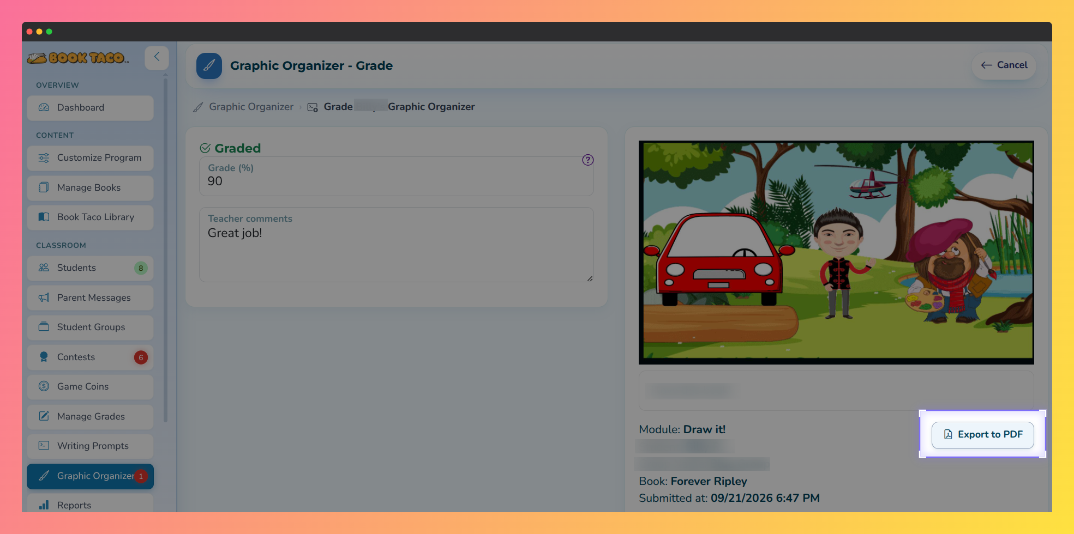Click the Graphic Organizer brush icon in sidebar
The width and height of the screenshot is (1074, 534).
[x=44, y=476]
